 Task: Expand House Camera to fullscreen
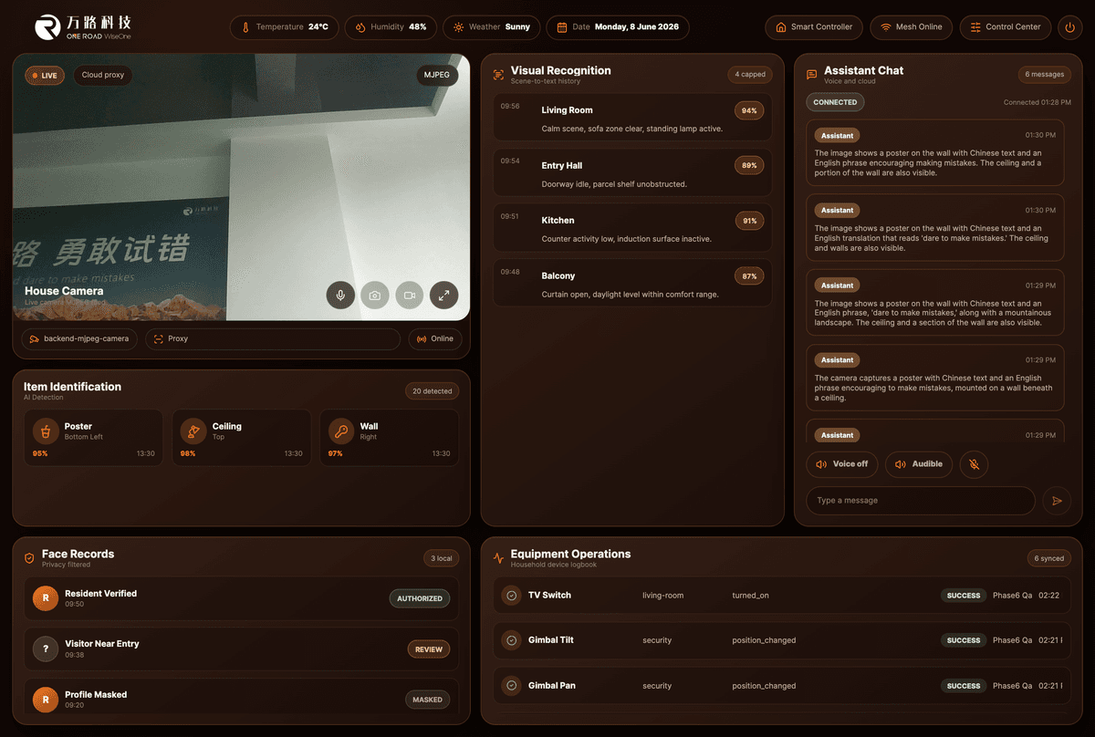pyautogui.click(x=444, y=296)
